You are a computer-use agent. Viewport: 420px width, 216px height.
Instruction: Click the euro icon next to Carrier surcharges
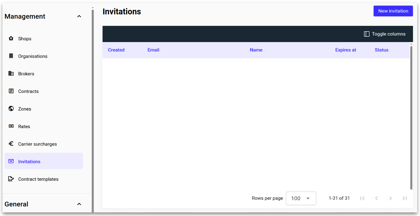tap(11, 144)
